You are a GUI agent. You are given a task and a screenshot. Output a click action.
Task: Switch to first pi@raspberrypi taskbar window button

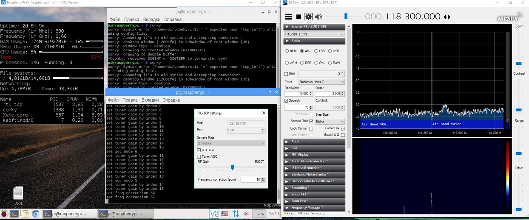(x=69, y=214)
